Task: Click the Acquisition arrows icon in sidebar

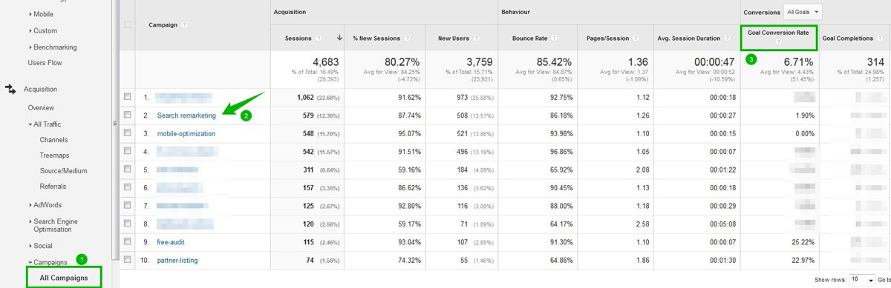Action: tap(11, 89)
